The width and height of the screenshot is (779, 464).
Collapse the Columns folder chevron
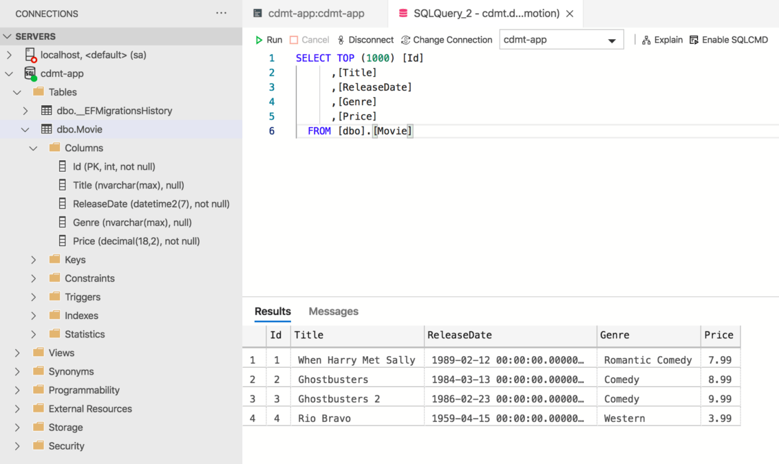click(x=34, y=148)
